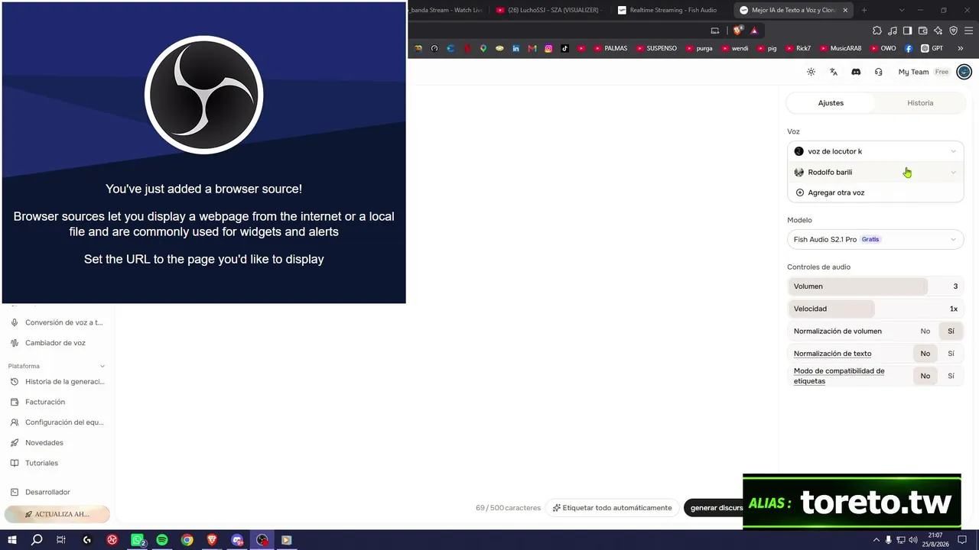Screen dimensions: 979x550
Task: Set Modo de compatibilidad de etiquetas to No
Action: click(925, 376)
